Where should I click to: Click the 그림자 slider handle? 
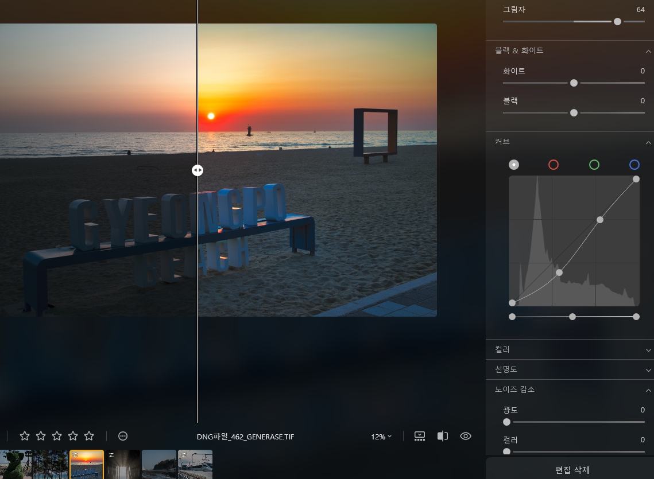[x=617, y=22]
